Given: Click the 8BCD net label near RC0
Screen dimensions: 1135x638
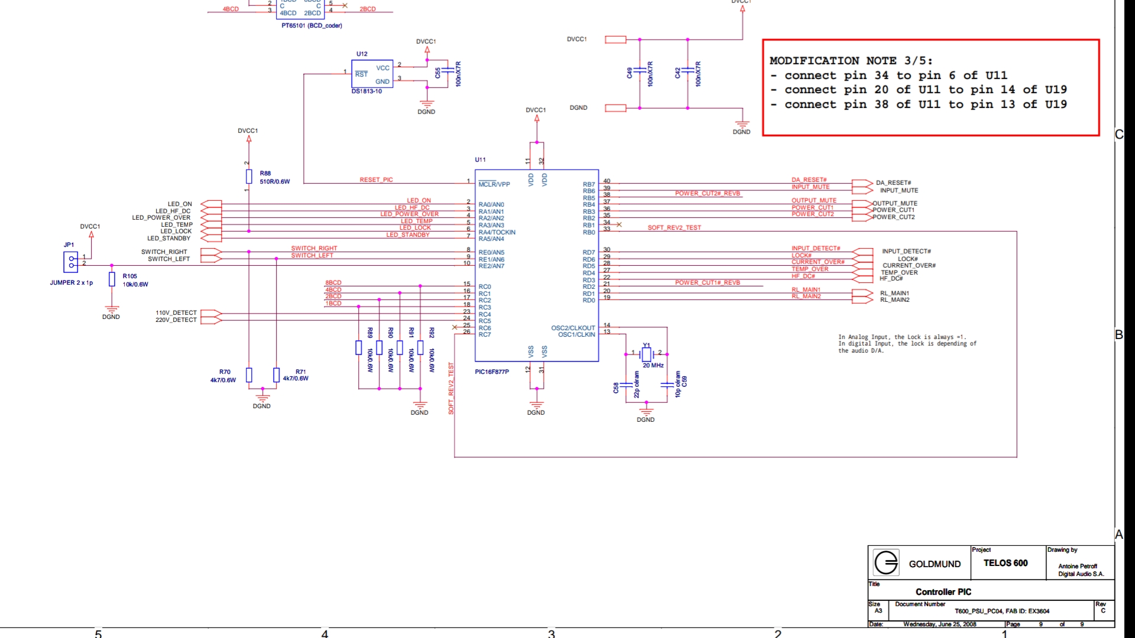Looking at the screenshot, I should tap(333, 283).
